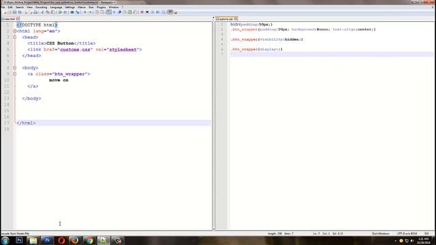
Task: Collapse the html tag fold on line 2
Action: click(x=15, y=31)
